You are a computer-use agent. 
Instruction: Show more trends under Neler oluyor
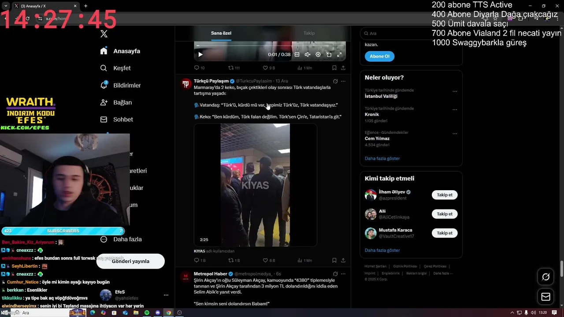[x=382, y=158]
